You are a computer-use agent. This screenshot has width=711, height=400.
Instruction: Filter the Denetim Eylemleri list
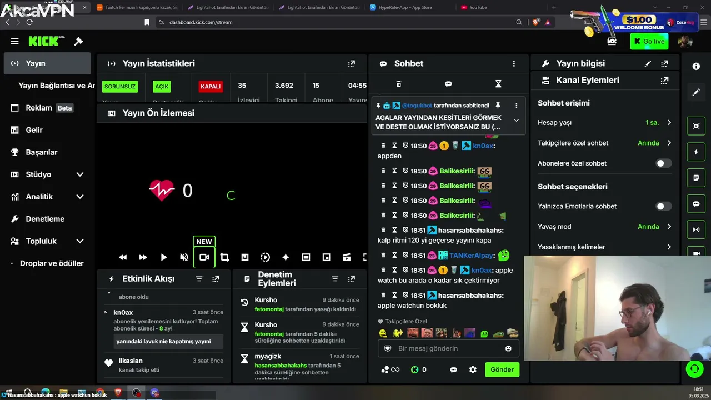click(x=335, y=279)
